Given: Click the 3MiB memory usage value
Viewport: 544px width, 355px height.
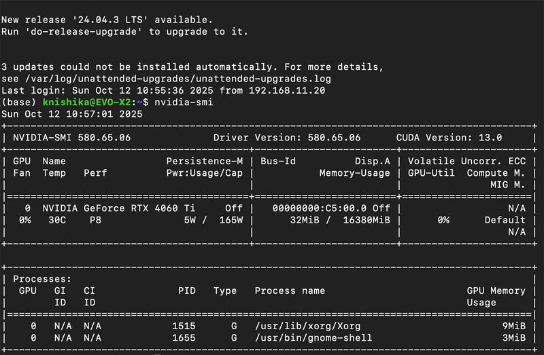Looking at the screenshot, I should click(514, 337).
